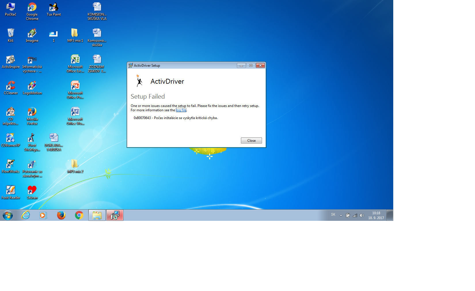Select the CCleaner desktop icon
475x291 pixels.
pos(11,88)
